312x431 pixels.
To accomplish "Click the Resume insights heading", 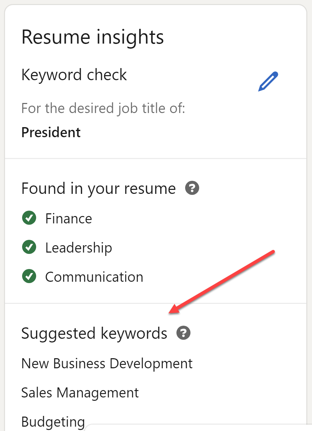I will (93, 37).
